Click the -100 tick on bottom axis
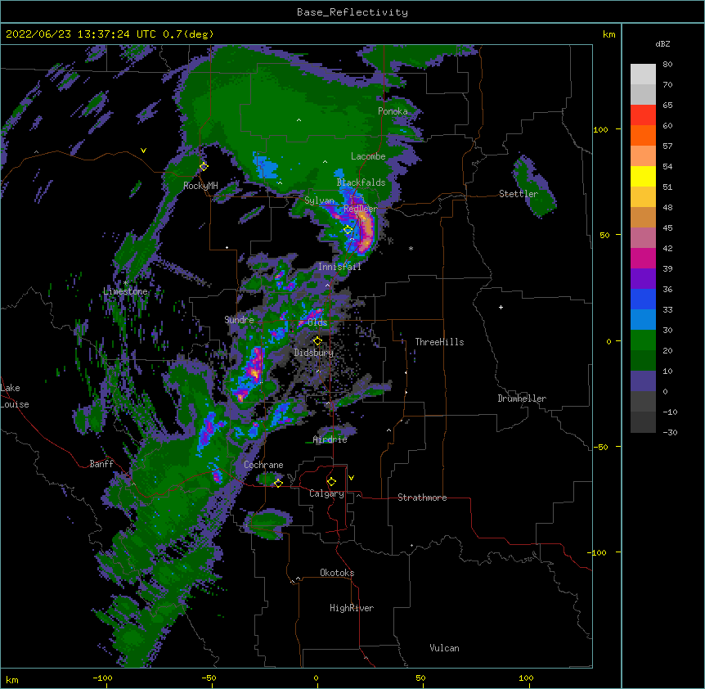Image resolution: width=705 pixels, height=689 pixels. point(102,678)
